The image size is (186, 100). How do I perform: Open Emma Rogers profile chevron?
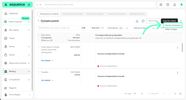(30, 95)
